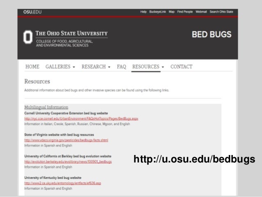Select the FAQ menu item
Viewport: 262px width, 197px height.
(x=122, y=67)
